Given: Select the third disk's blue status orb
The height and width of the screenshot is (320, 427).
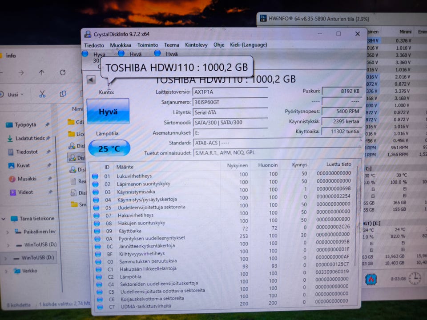Looking at the screenshot, I should (157, 53).
